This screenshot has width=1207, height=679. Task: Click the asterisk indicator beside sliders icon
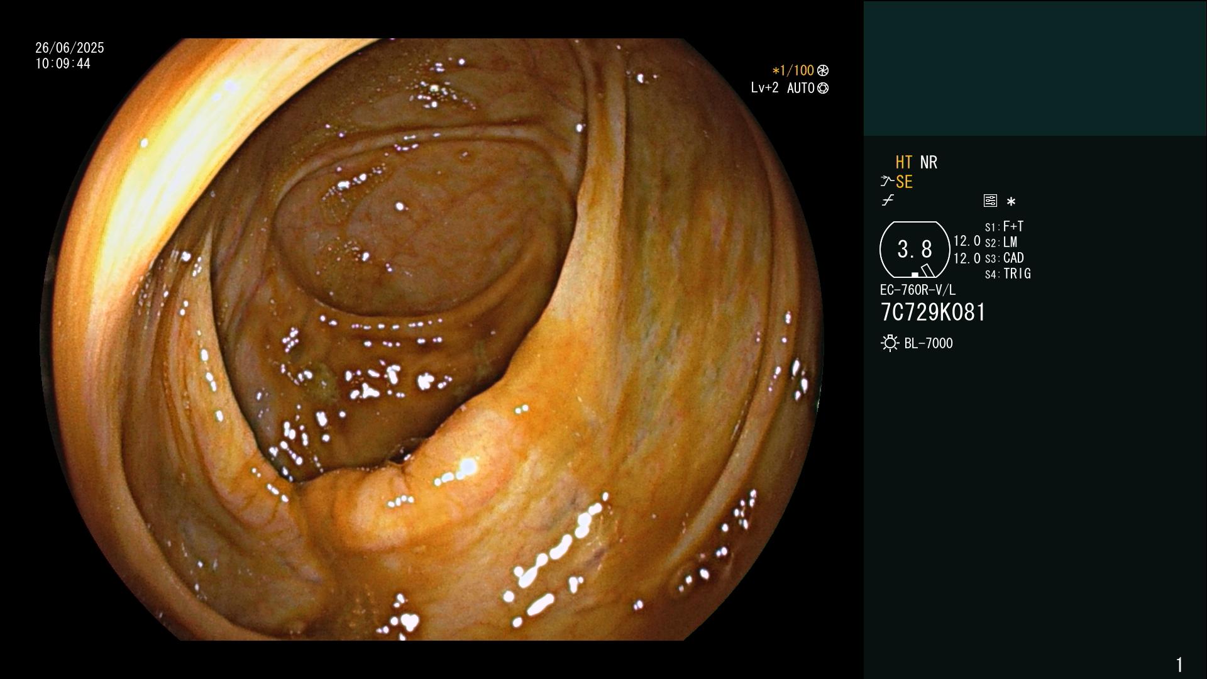point(1011,201)
